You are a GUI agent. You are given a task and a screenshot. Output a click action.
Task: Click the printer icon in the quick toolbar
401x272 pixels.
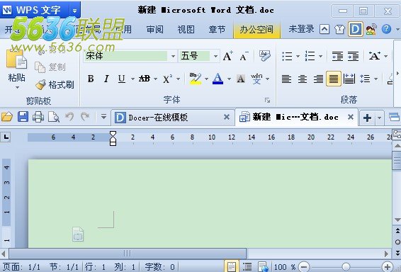pyautogui.click(x=38, y=117)
